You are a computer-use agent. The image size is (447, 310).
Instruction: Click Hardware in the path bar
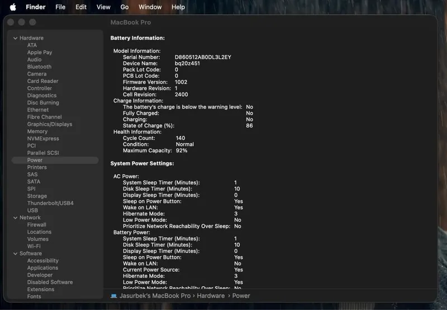point(211,295)
